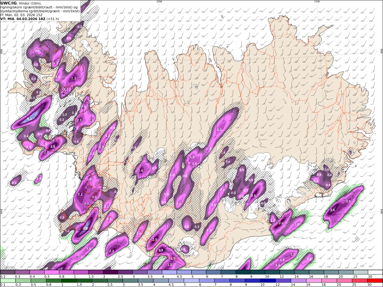Viewport: 383px width, 287px height.
Task: Click the top-row dark purple swatch between 2 and 2.5
Action: (110, 272)
